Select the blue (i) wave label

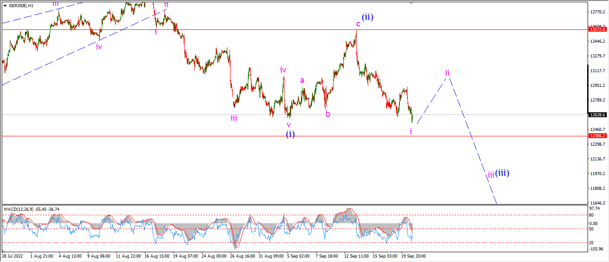tap(290, 134)
